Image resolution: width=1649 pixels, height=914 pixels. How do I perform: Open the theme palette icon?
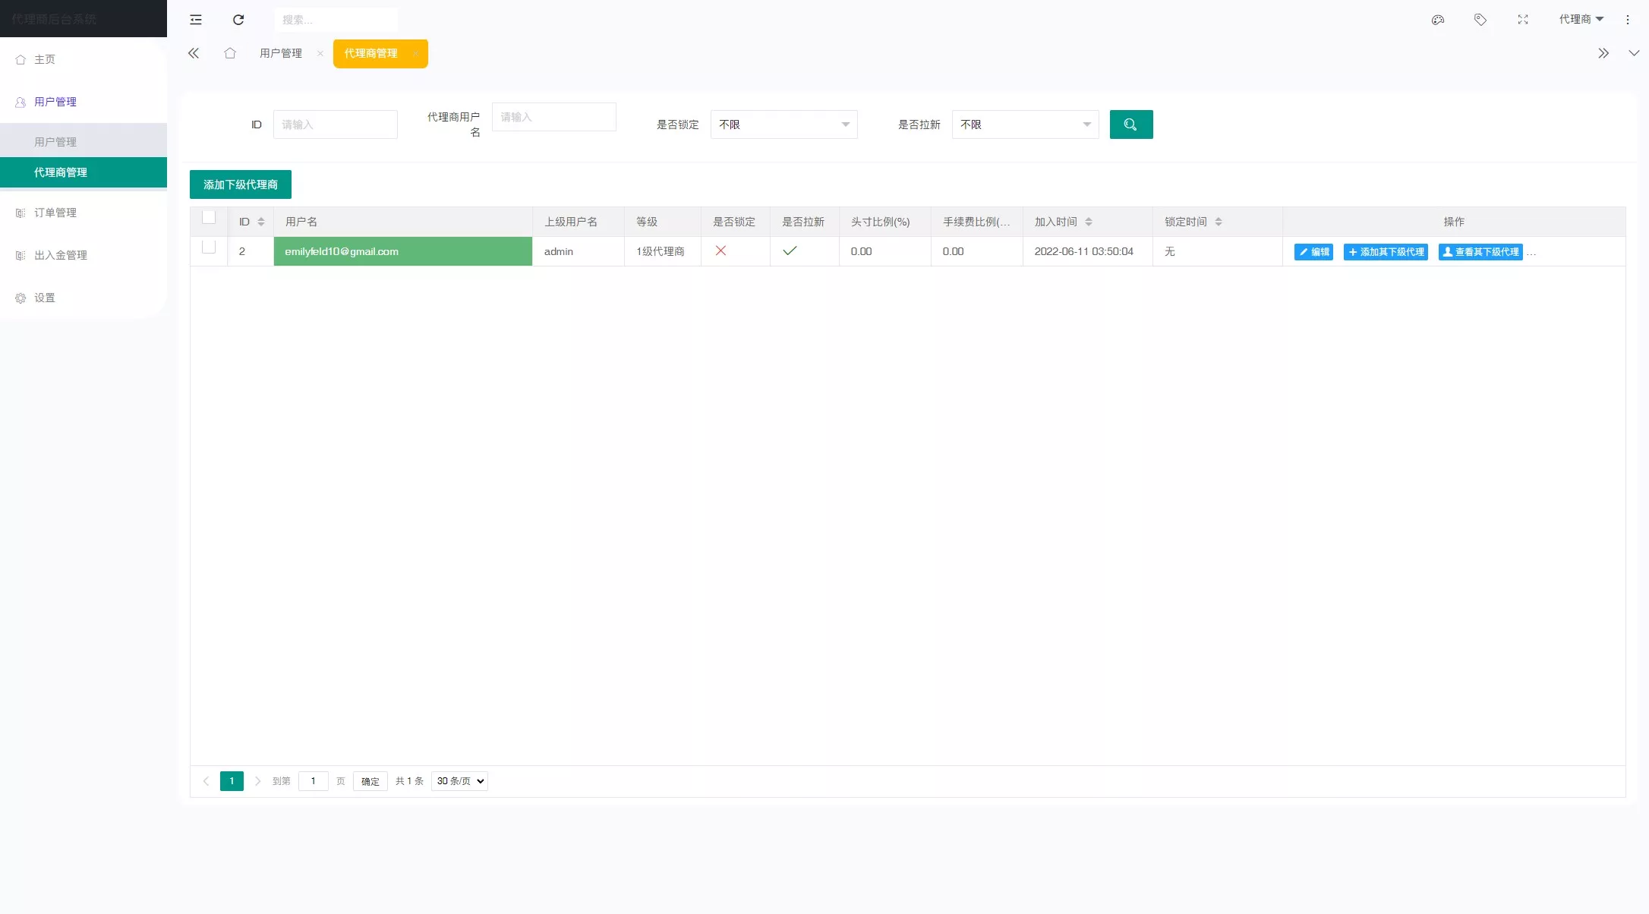tap(1438, 20)
